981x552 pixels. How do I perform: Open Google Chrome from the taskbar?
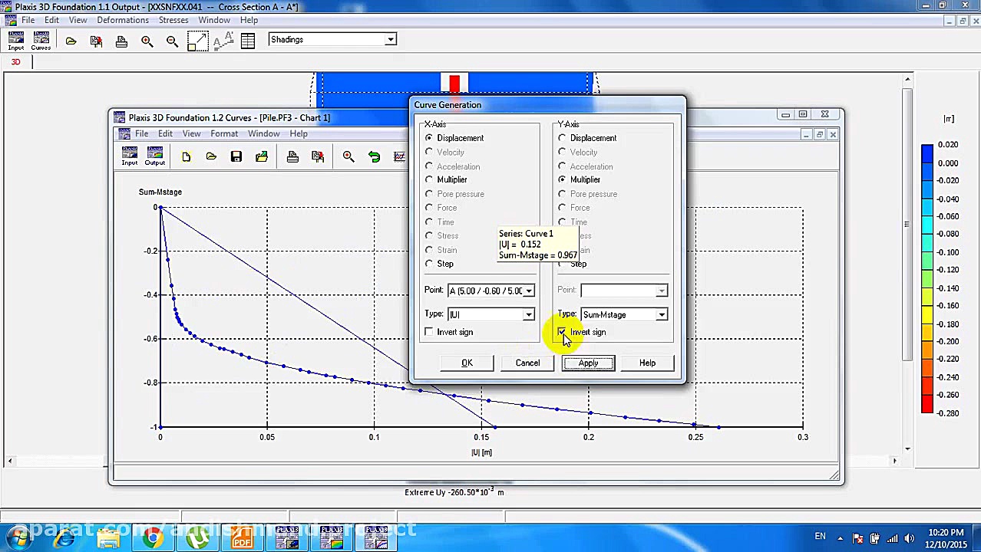(x=153, y=538)
